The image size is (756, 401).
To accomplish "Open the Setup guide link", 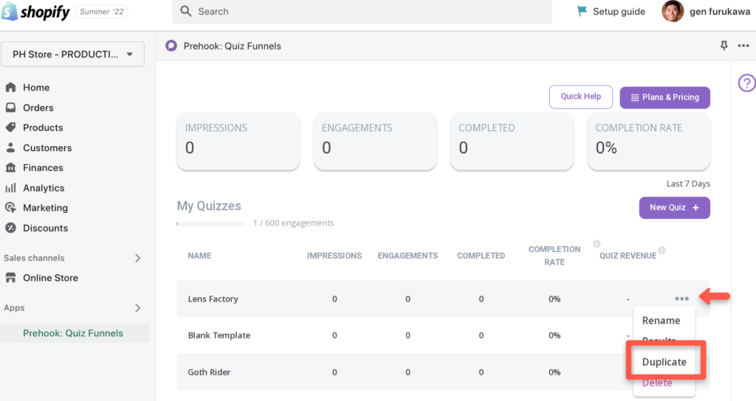I will 619,12.
